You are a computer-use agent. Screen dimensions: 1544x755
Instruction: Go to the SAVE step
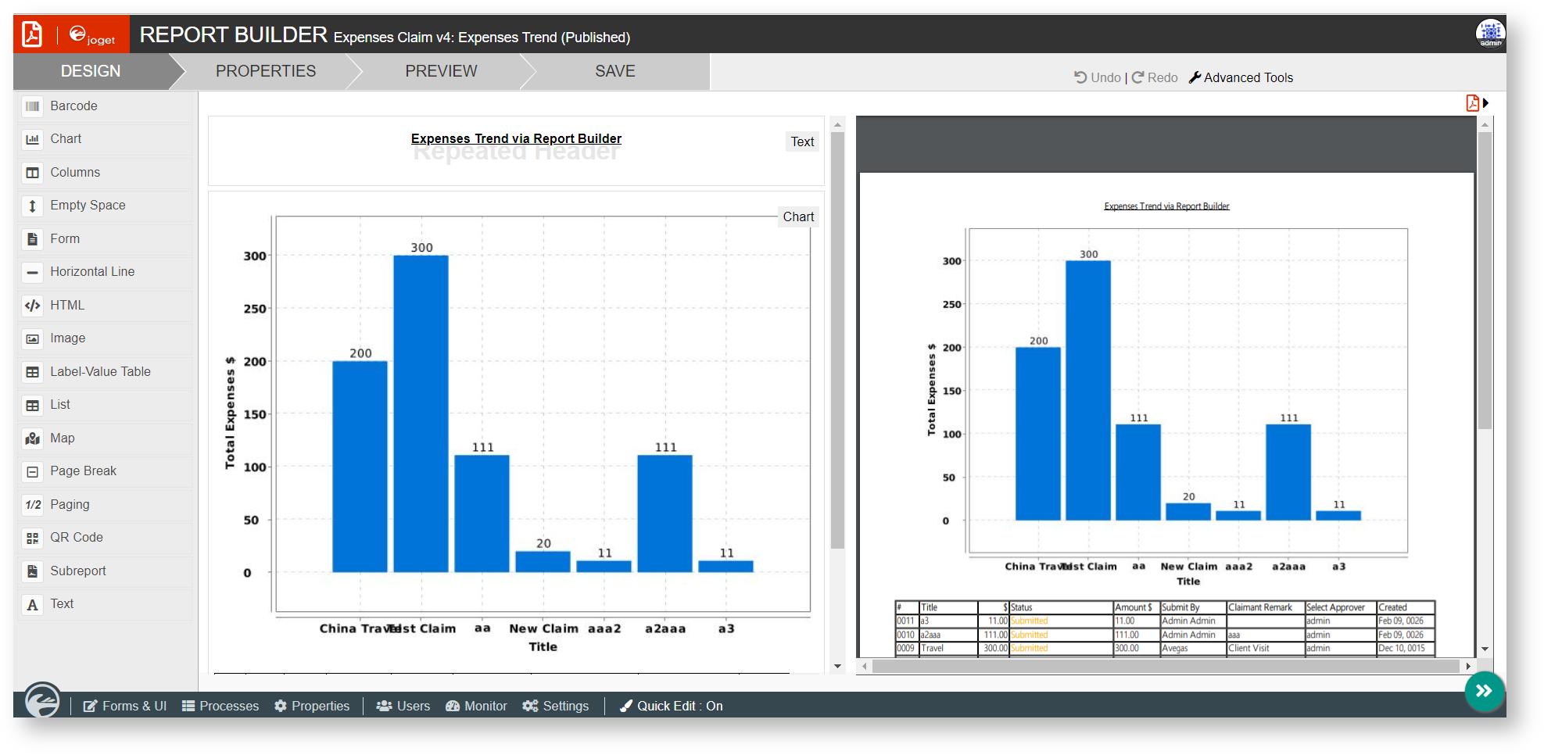click(x=614, y=71)
